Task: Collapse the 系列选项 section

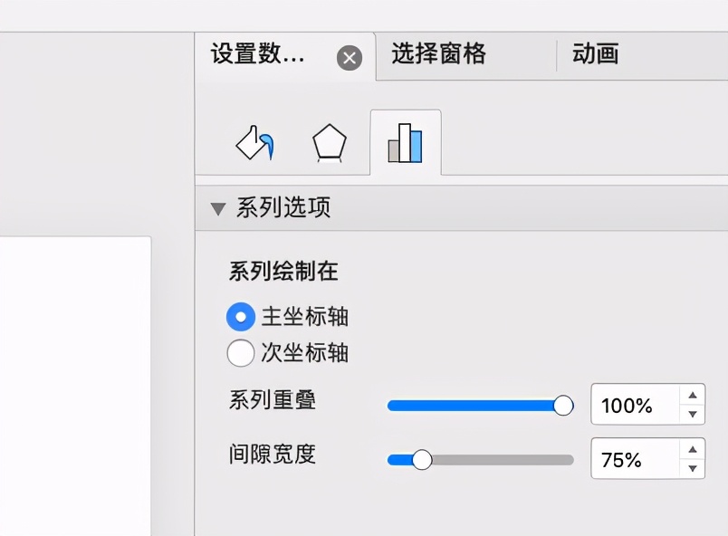Action: [217, 209]
